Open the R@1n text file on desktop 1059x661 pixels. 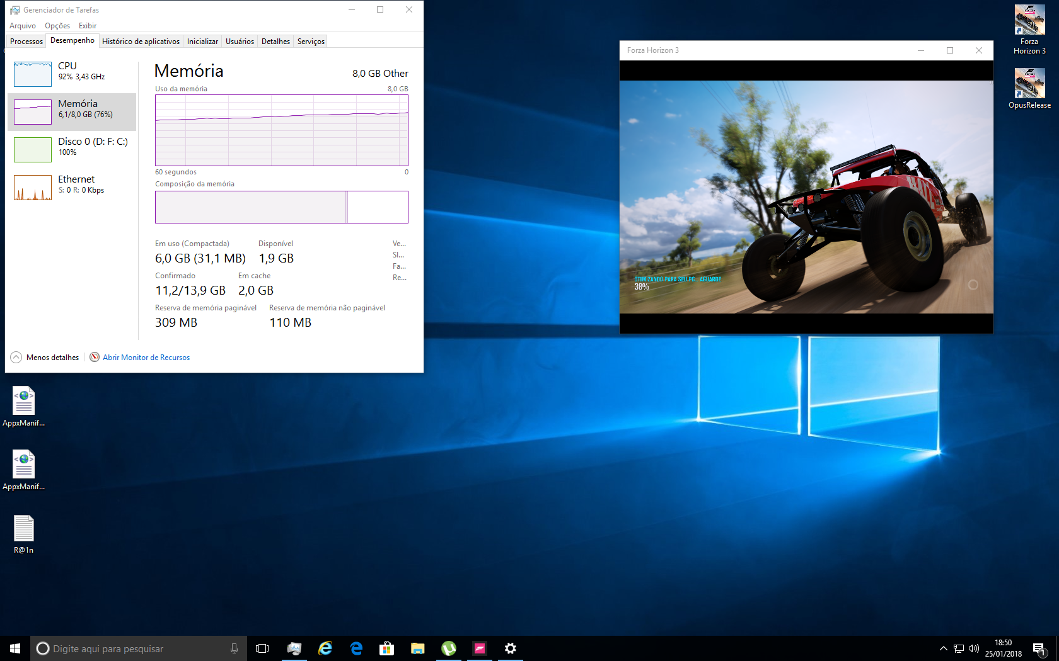point(24,534)
